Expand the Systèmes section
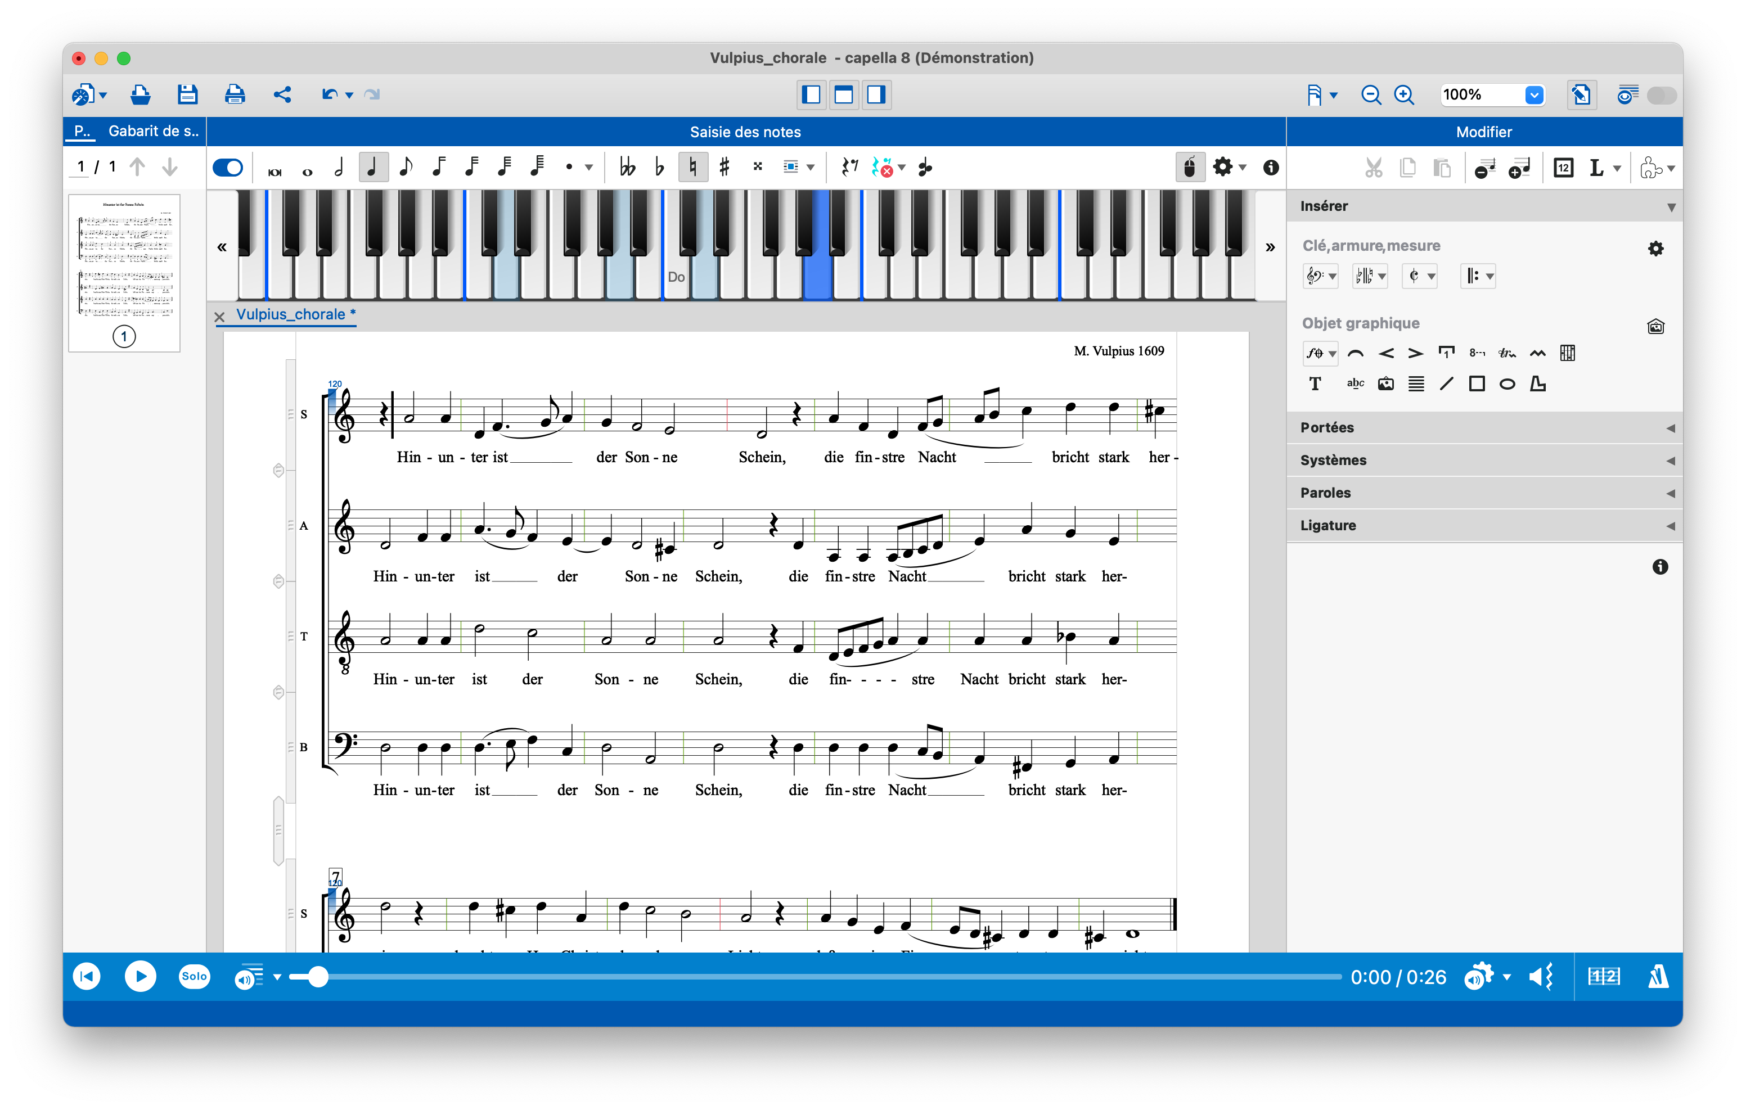Viewport: 1746px width, 1110px height. click(1484, 461)
